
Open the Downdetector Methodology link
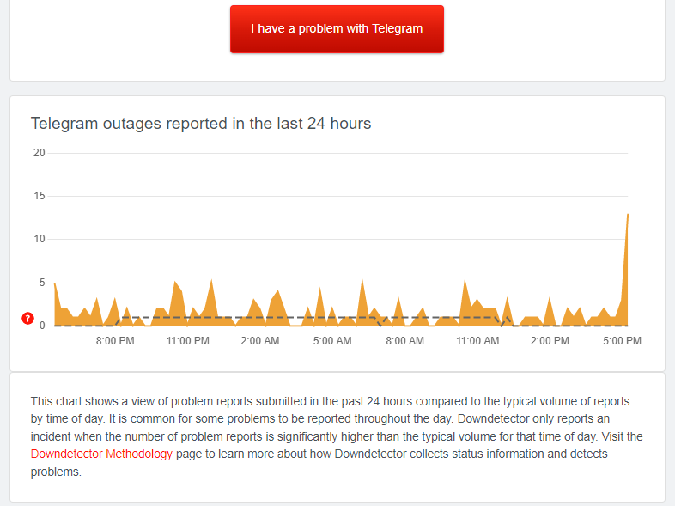(101, 454)
